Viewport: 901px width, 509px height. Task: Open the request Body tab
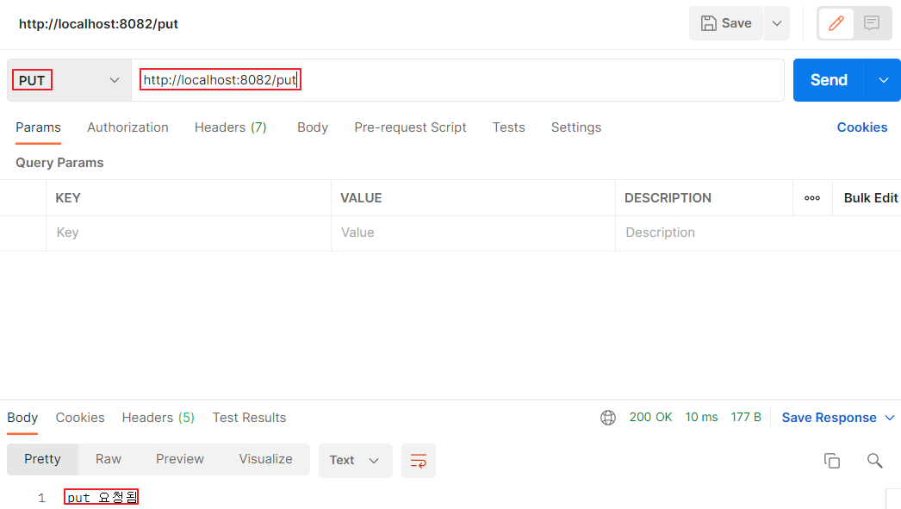(x=313, y=127)
